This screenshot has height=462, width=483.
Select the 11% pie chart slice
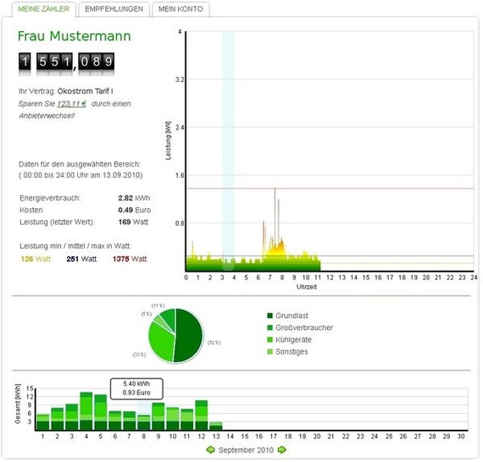click(169, 319)
